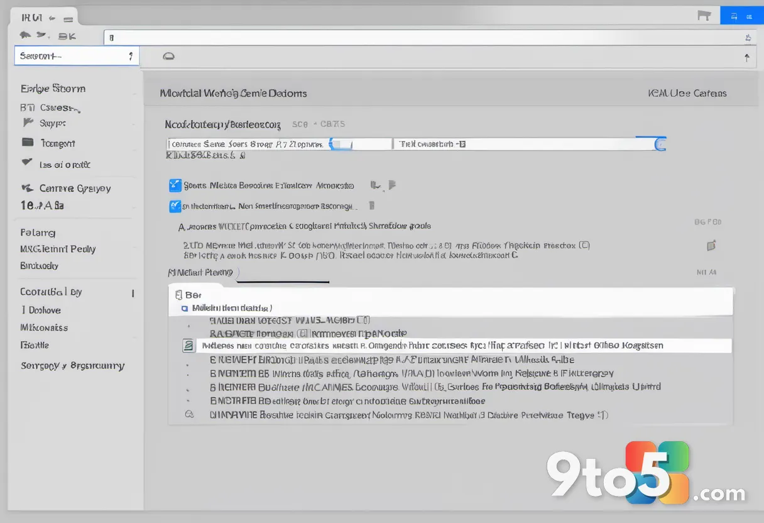This screenshot has height=523, width=764.
Task: Click the share icon inside the address bar
Action: (748, 38)
